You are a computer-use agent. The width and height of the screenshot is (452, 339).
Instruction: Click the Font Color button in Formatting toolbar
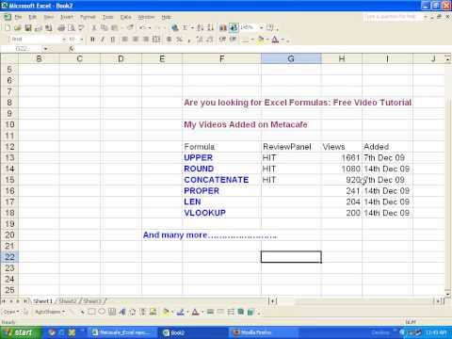[275, 40]
